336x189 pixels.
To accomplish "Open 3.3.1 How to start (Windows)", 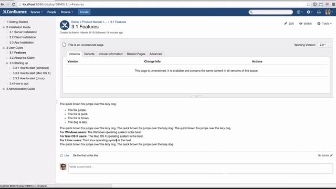I will [x=31, y=68].
